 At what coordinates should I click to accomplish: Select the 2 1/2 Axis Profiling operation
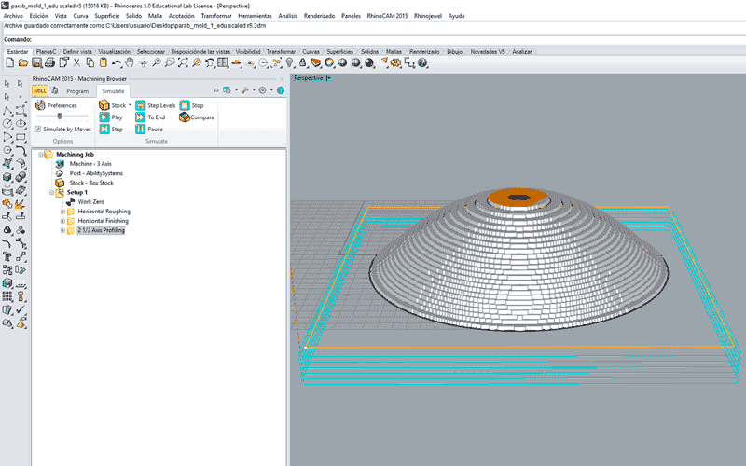(101, 230)
